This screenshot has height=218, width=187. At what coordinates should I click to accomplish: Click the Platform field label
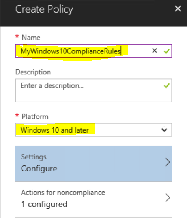(35, 116)
